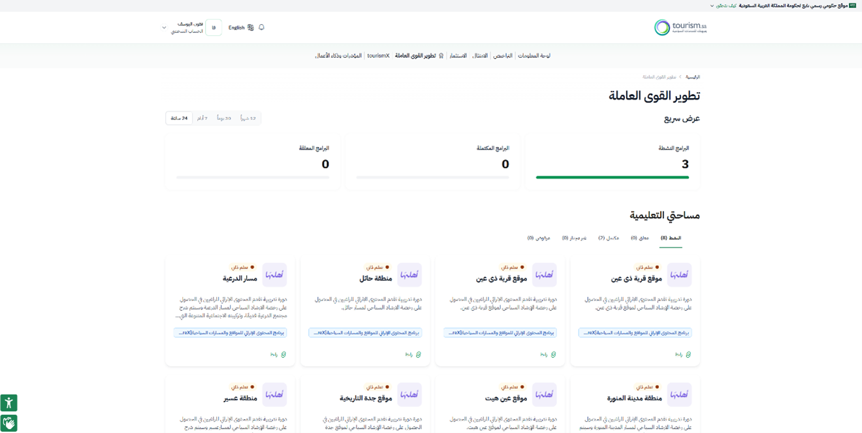The image size is (862, 433).
Task: Click رابط link text on منطقة حائل card
Action: tap(409, 355)
